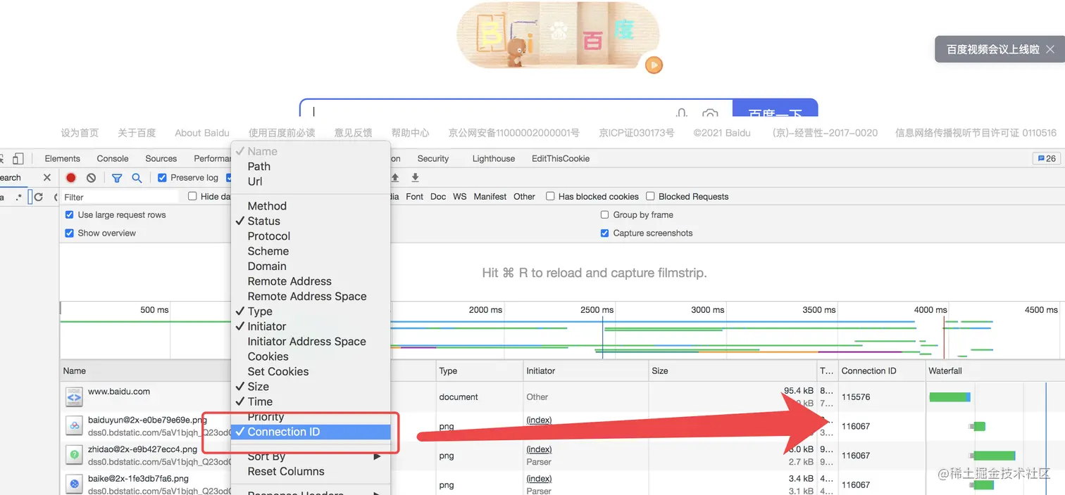1065x495 pixels.
Task: Switch to the Elements tab
Action: click(62, 159)
